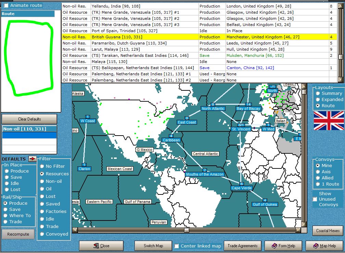
Task: Click the Bay of Biscay convoy label
Action: (x=248, y=109)
